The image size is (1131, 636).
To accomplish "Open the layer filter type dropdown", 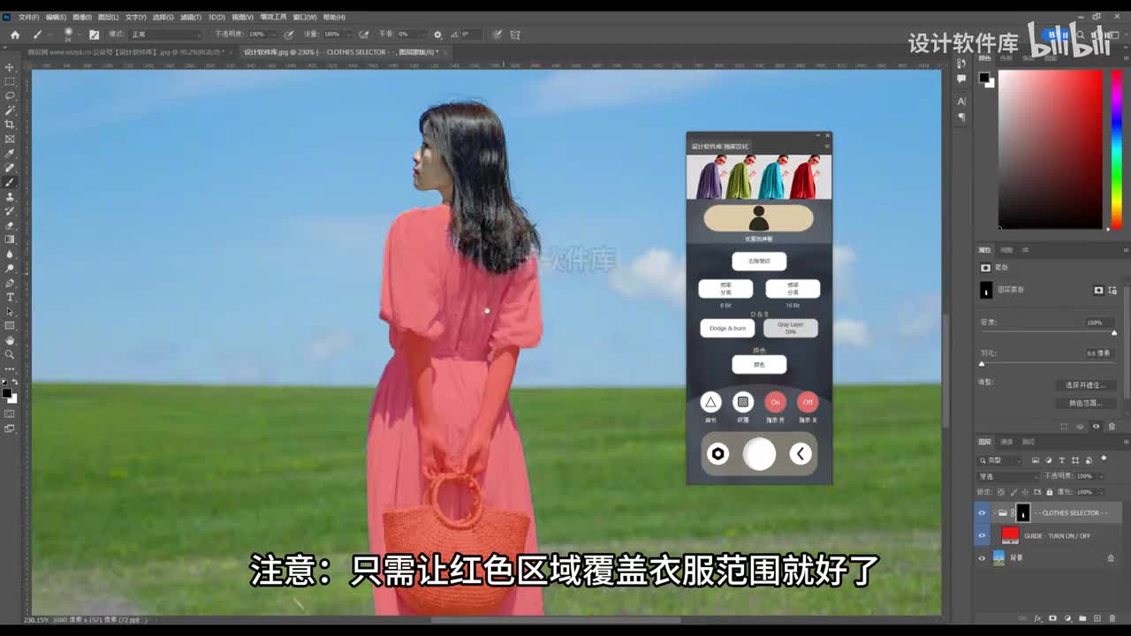I will pyautogui.click(x=1001, y=460).
